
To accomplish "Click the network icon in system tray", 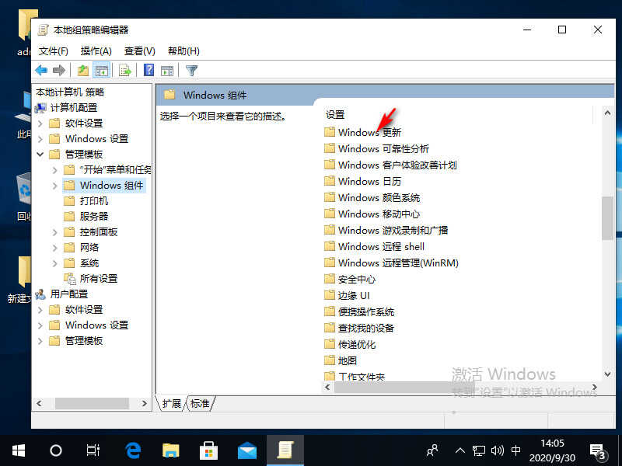I will pyautogui.click(x=479, y=450).
